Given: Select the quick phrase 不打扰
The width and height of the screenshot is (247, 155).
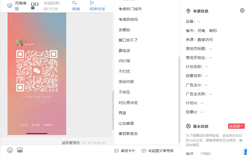Looking at the screenshot, I should pos(124,71).
